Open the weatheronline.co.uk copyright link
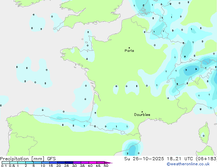The width and height of the screenshot is (217, 167). pyautogui.click(x=188, y=164)
